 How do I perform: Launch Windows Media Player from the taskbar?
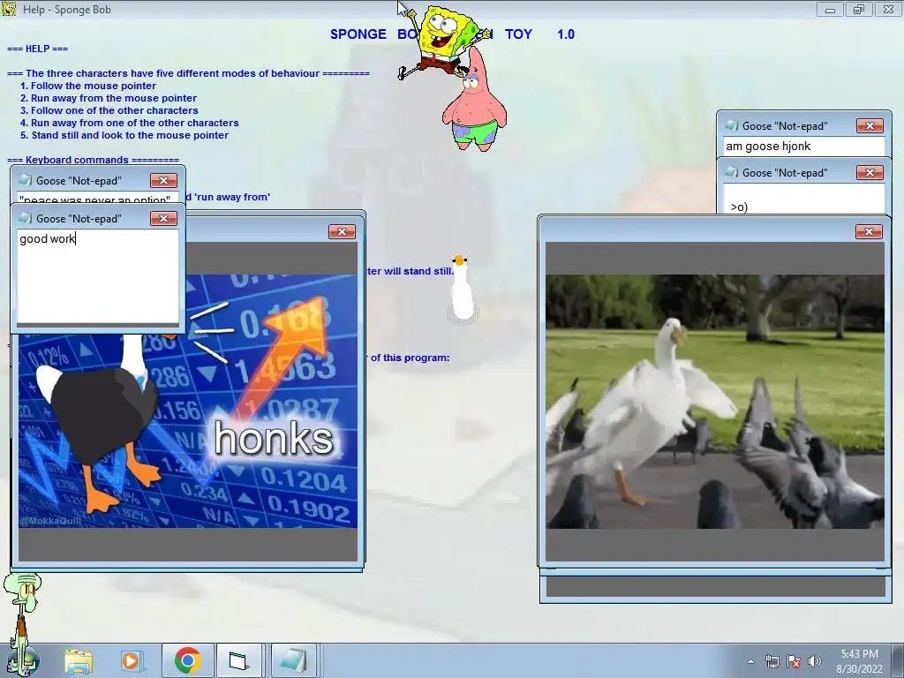[x=131, y=660]
